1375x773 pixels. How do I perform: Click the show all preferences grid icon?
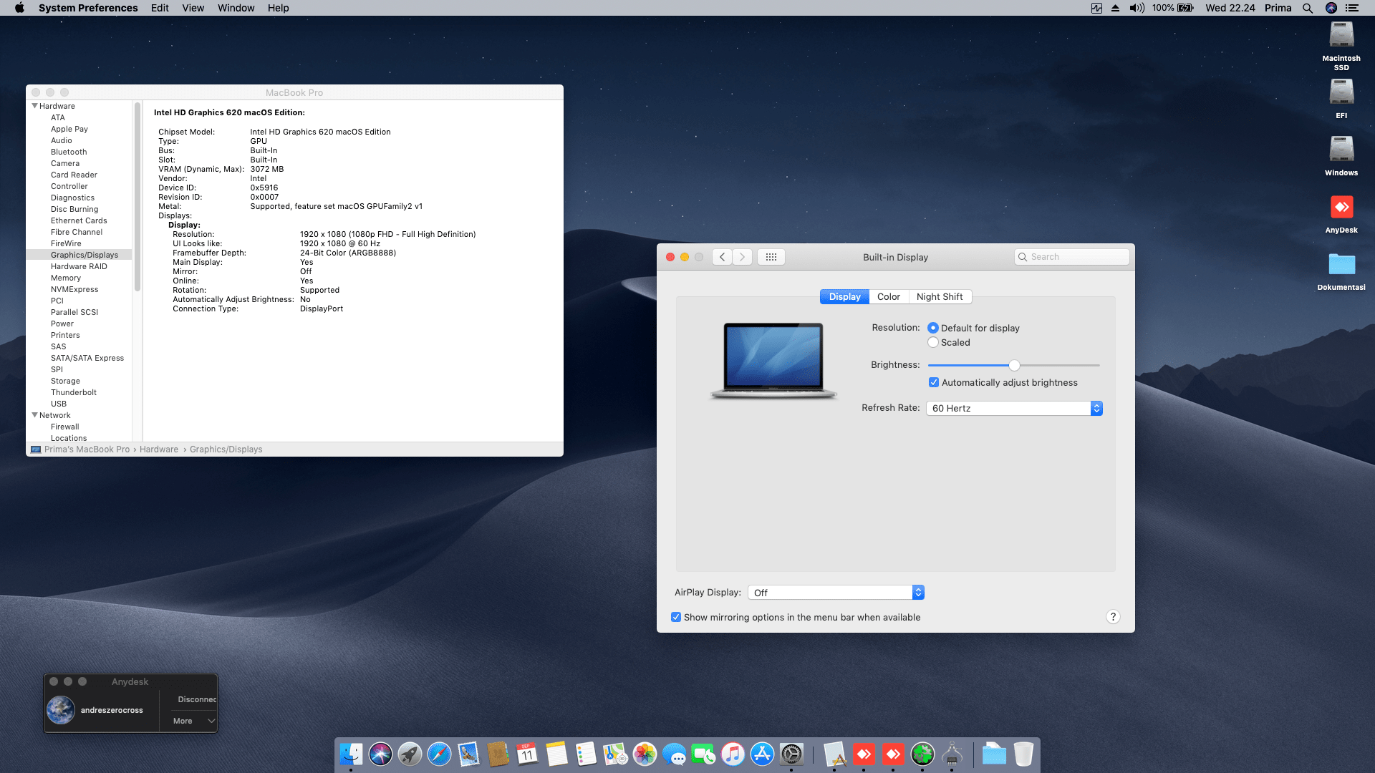pyautogui.click(x=771, y=257)
